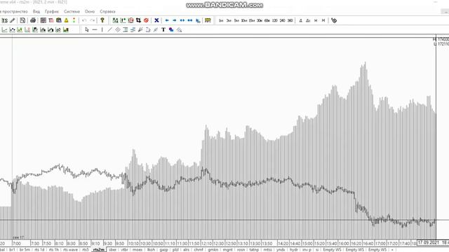The width and height of the screenshot is (449, 252).
Task: Switch to the gazp tab
Action: pos(163,250)
